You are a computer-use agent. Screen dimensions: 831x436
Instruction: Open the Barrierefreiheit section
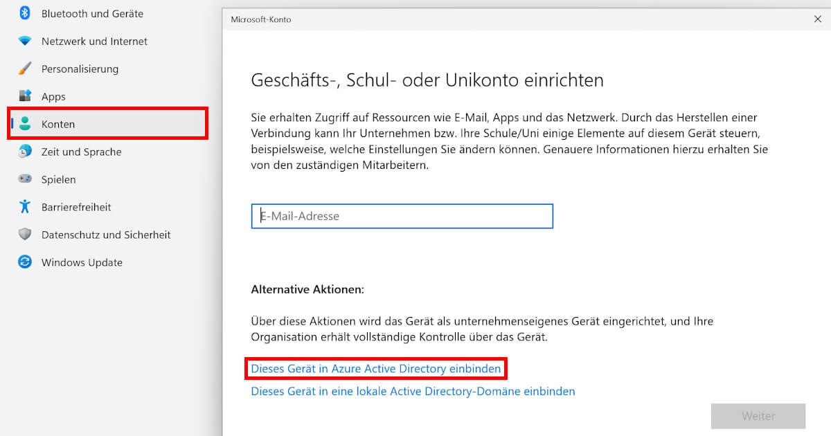coord(22,207)
